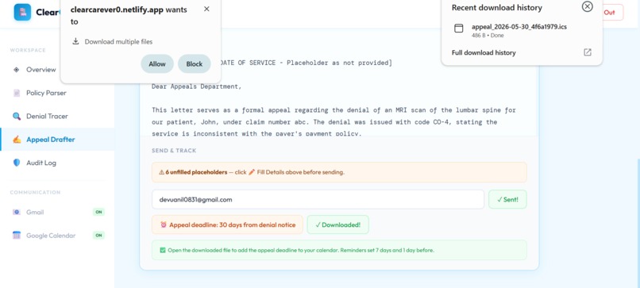Click the Sent! button

pos(507,199)
